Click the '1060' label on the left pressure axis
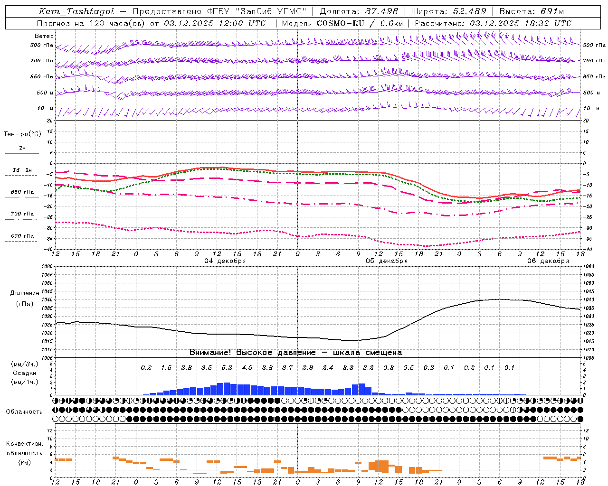Screen dimensions: 608x486 click(47, 266)
